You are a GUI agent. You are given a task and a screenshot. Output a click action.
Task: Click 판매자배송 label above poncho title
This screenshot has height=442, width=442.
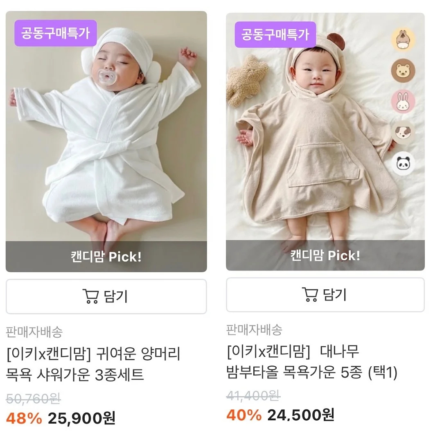254,329
